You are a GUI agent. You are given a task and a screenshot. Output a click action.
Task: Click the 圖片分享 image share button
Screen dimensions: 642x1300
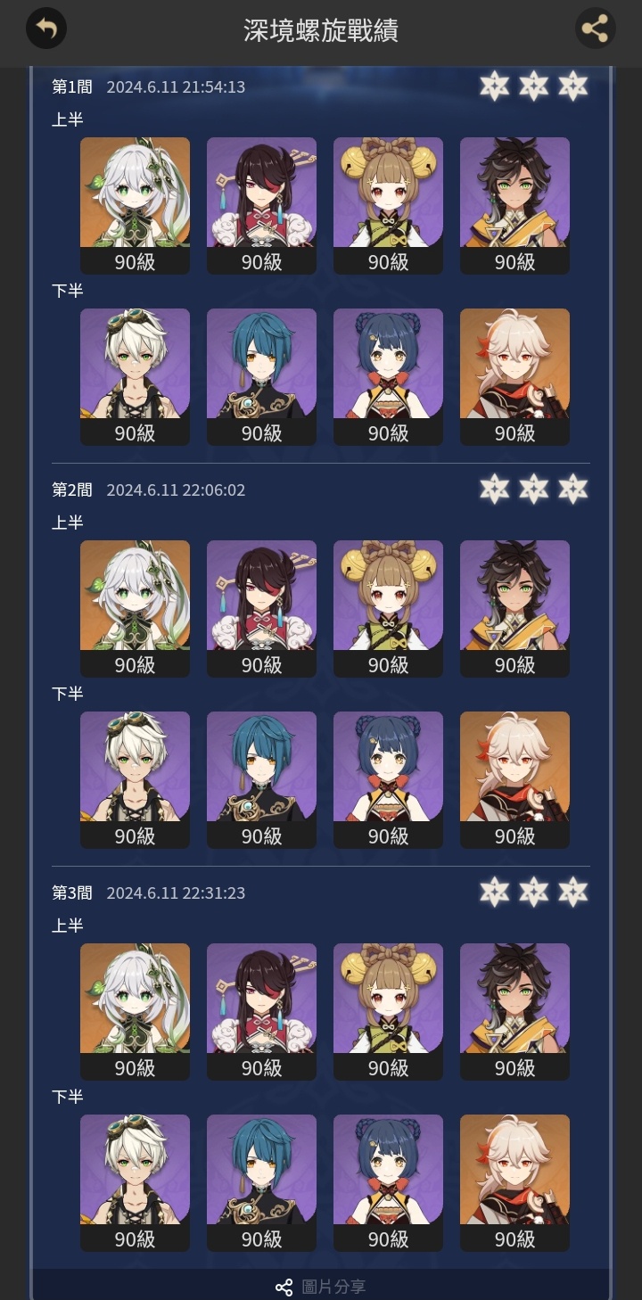[x=321, y=1287]
